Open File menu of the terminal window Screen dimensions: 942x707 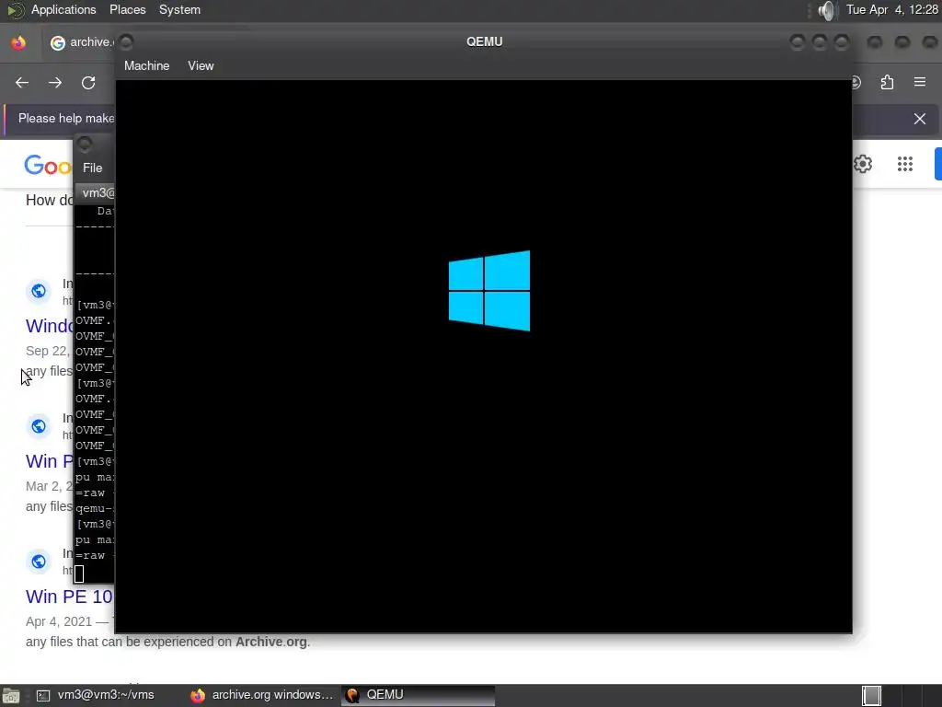(x=93, y=168)
